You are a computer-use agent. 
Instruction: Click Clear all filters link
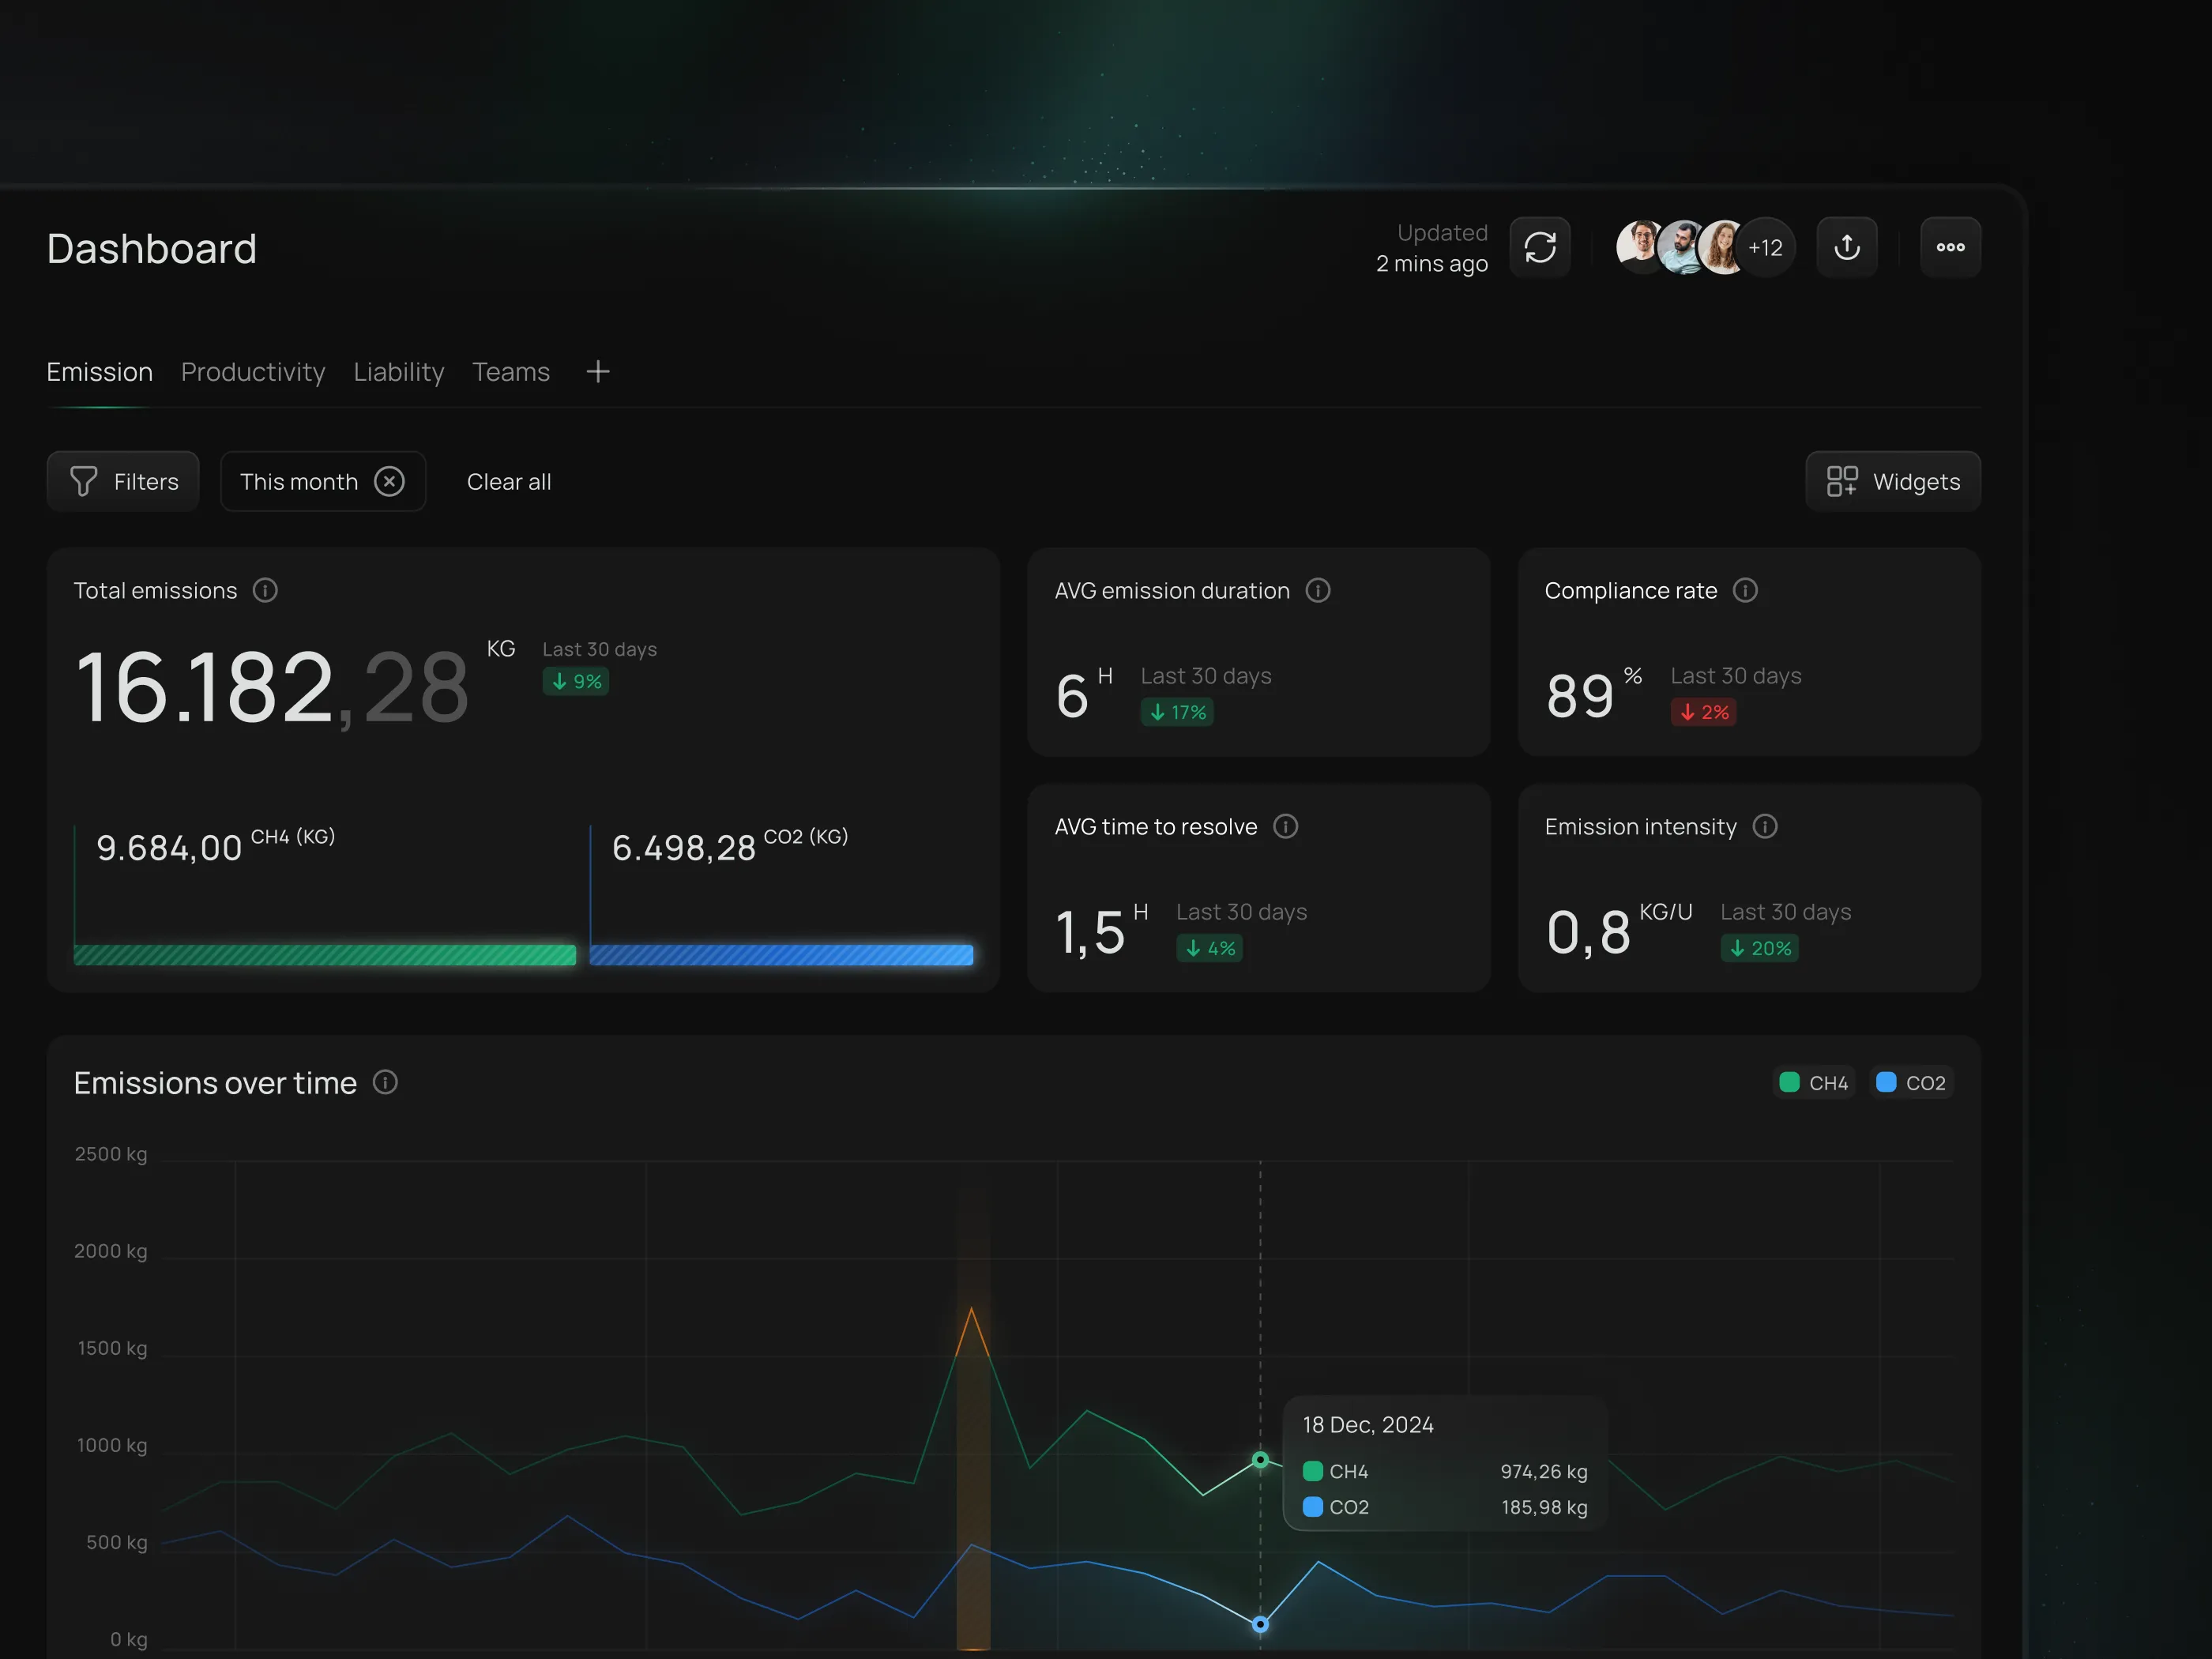pyautogui.click(x=509, y=482)
